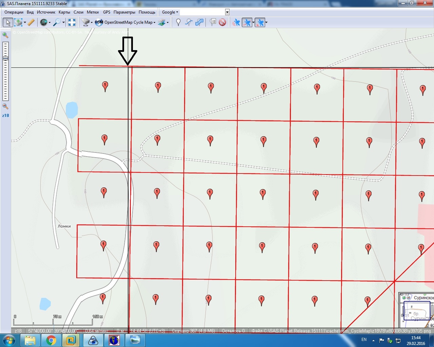Screen dimensions: 434x347
Task: Open the Google search provider dropdown
Action: point(170,12)
